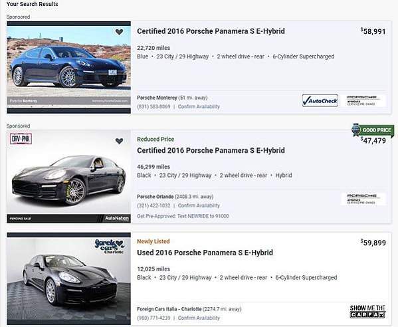Confirm Availability at Foreign Cars Italia
Screen dimensions: 398x327
point(199,318)
